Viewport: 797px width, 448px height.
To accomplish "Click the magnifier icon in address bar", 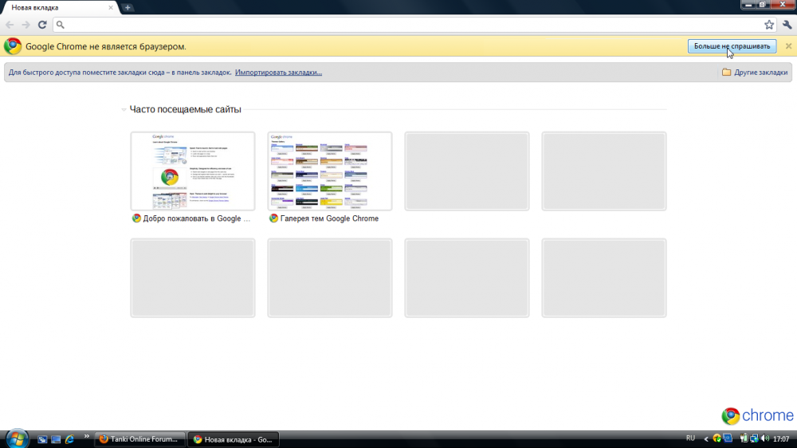I will point(61,25).
